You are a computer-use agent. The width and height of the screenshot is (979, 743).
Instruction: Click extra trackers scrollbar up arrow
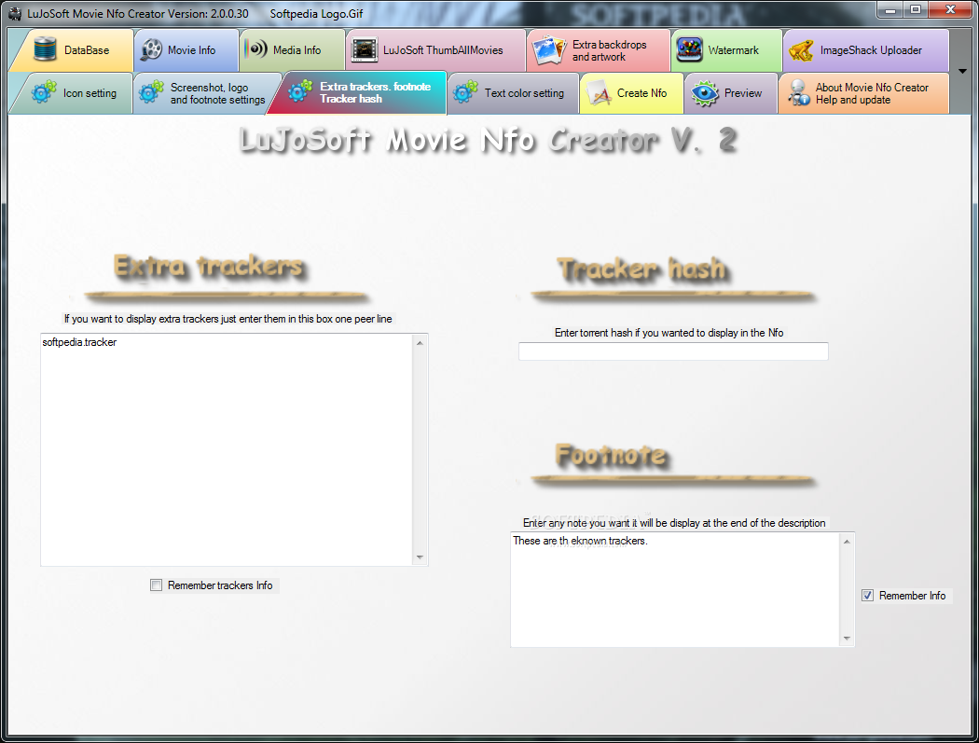point(420,343)
